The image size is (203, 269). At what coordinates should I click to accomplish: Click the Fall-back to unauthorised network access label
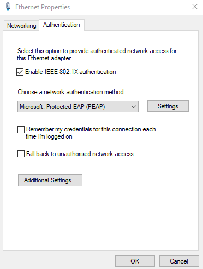click(80, 154)
